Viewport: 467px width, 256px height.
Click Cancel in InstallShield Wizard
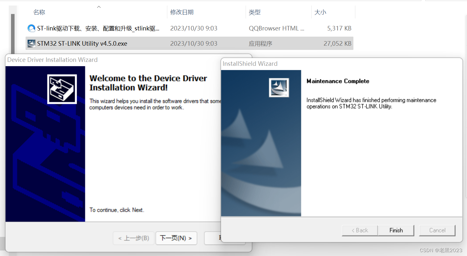point(437,230)
